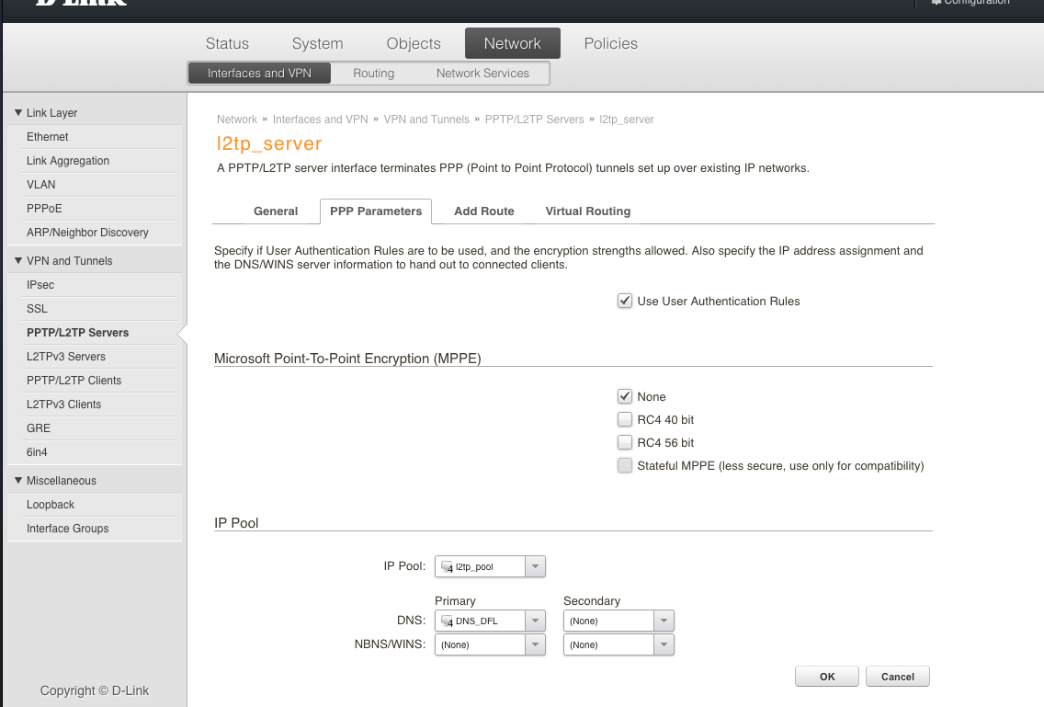Click the OK button
1044x707 pixels.
[x=827, y=677]
